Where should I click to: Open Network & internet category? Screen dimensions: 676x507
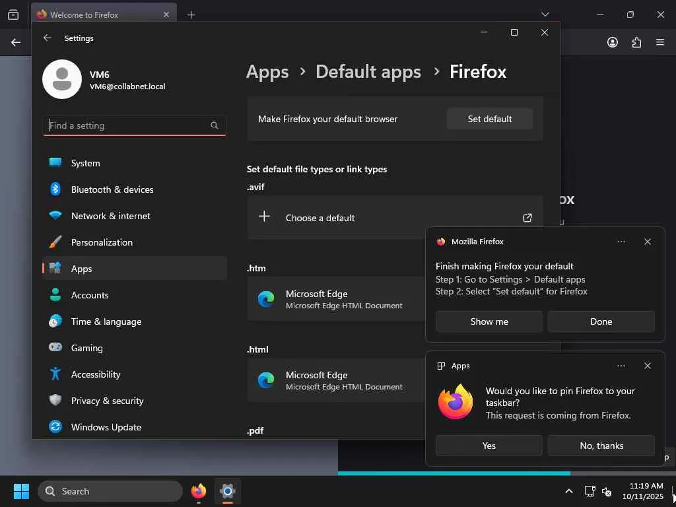tap(135, 216)
